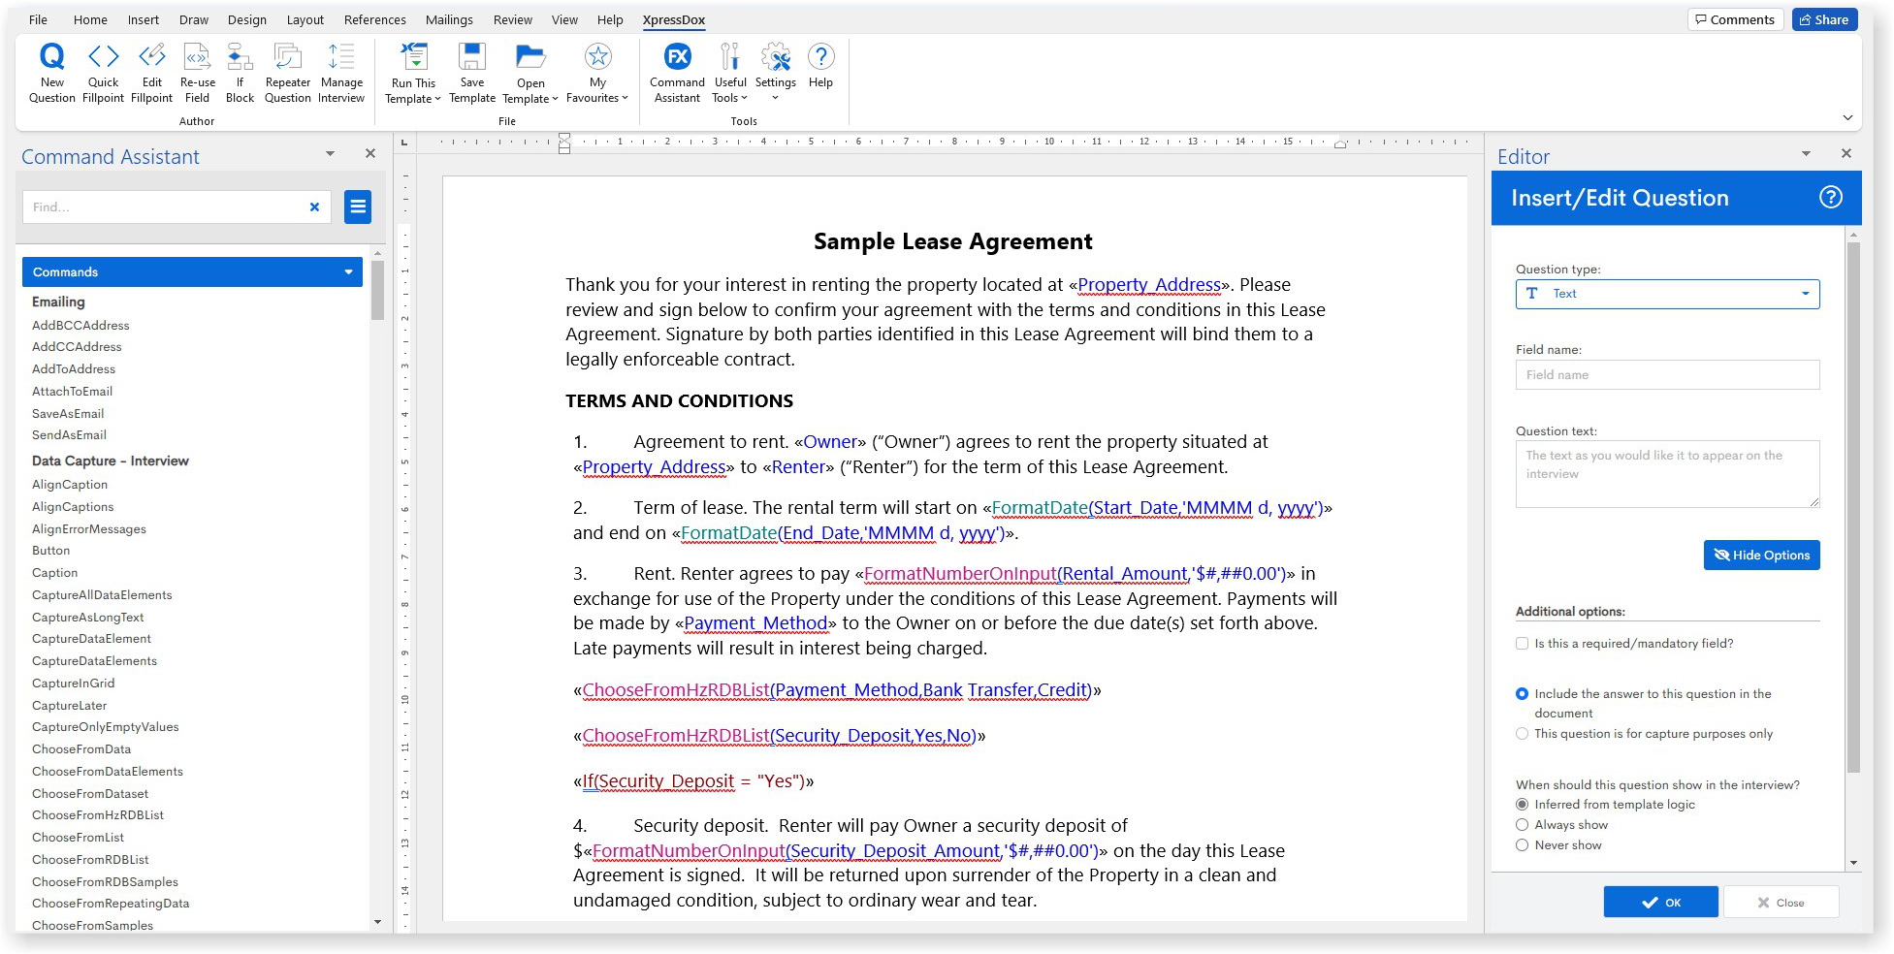Click the Payment_Method merge field
Viewport: 1894px width, 954px height.
pos(755,623)
